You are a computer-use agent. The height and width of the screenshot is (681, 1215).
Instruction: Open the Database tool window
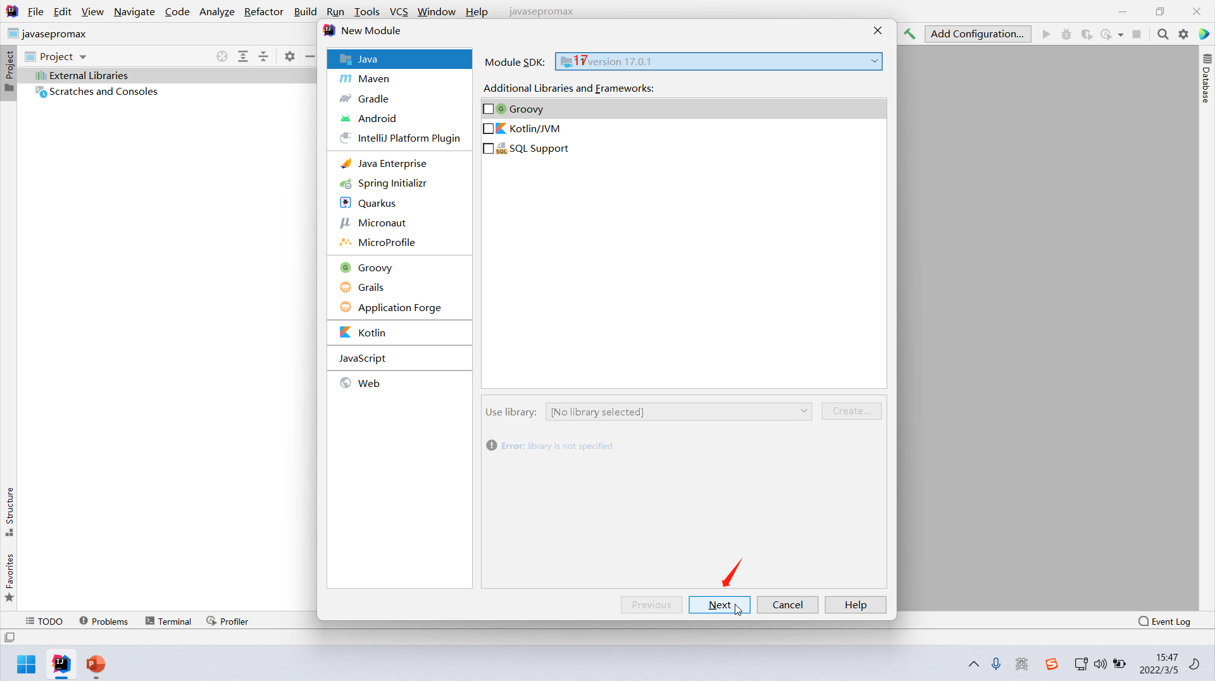[1207, 78]
